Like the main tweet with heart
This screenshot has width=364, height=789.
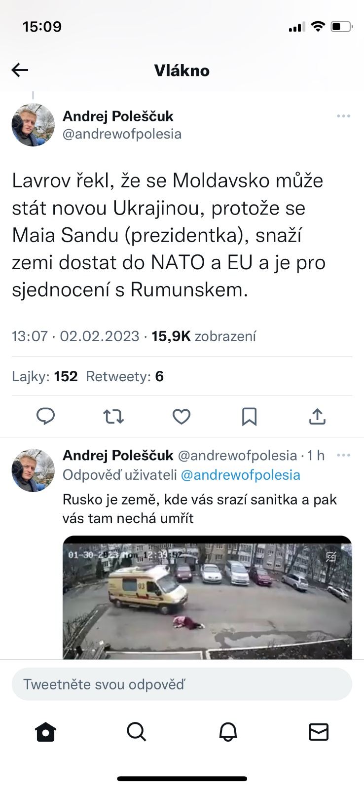181,417
